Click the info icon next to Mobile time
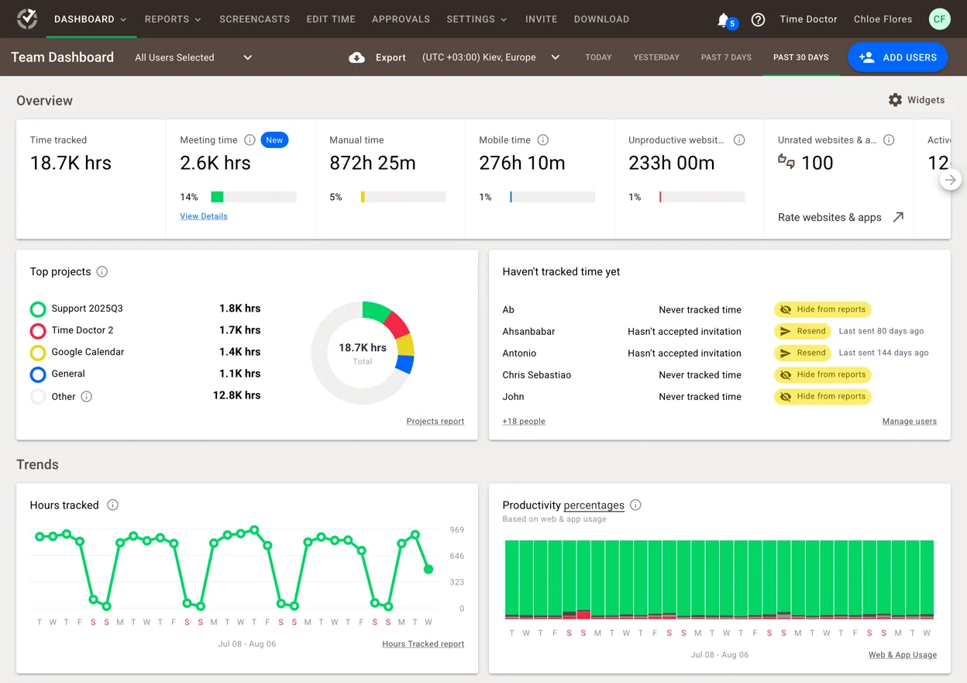 pos(543,140)
